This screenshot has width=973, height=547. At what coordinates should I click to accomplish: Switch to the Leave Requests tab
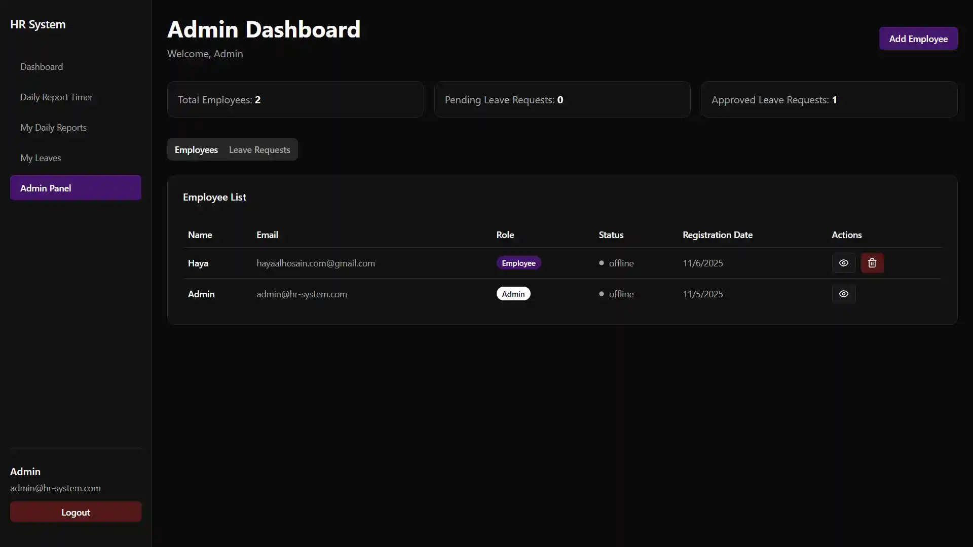click(x=259, y=149)
